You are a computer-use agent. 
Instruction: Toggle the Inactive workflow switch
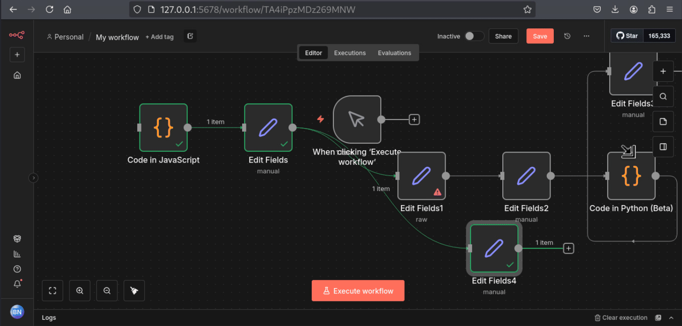[x=474, y=36]
